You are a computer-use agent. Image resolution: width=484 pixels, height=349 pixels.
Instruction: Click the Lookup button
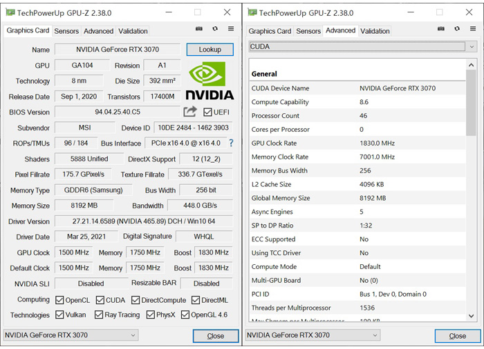[210, 50]
